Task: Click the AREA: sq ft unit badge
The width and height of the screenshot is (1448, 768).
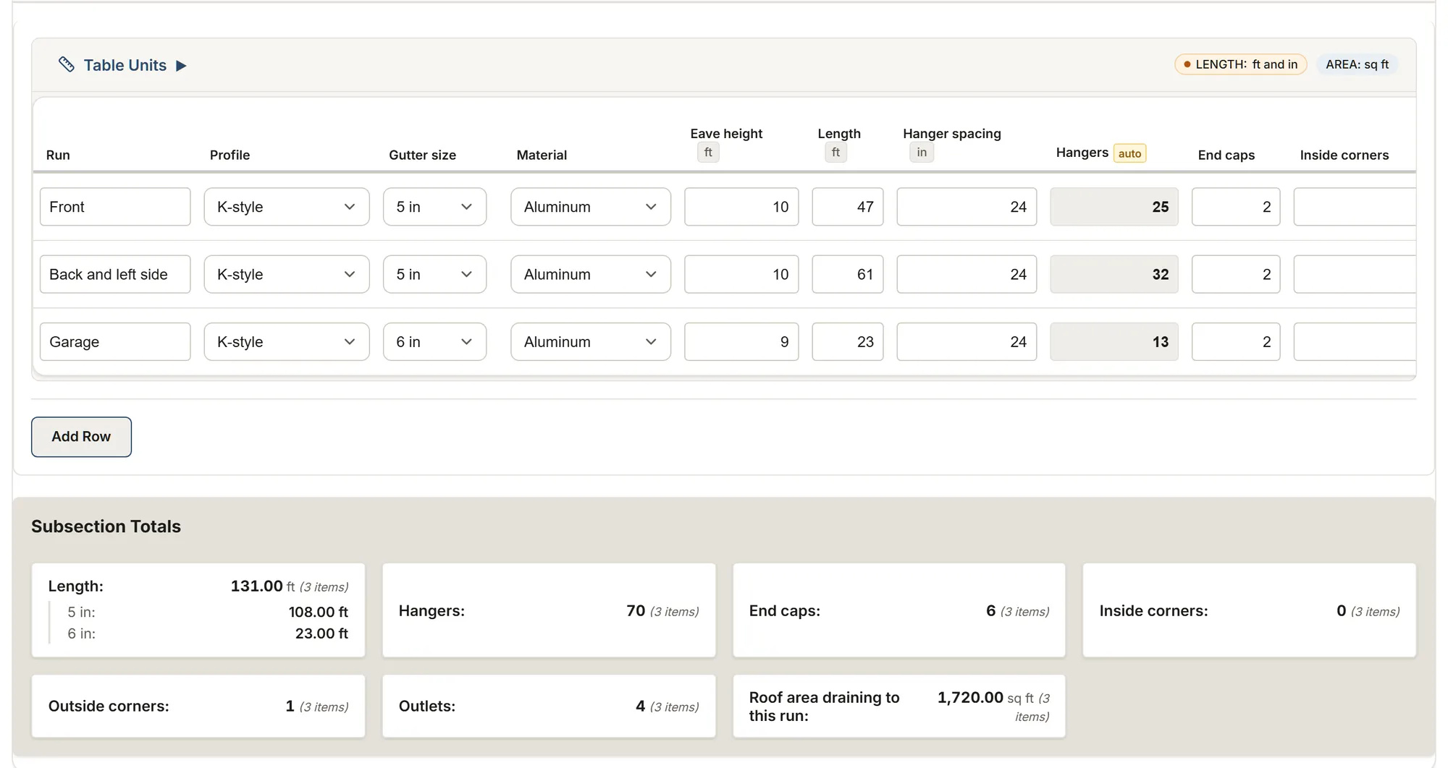Action: [1357, 64]
